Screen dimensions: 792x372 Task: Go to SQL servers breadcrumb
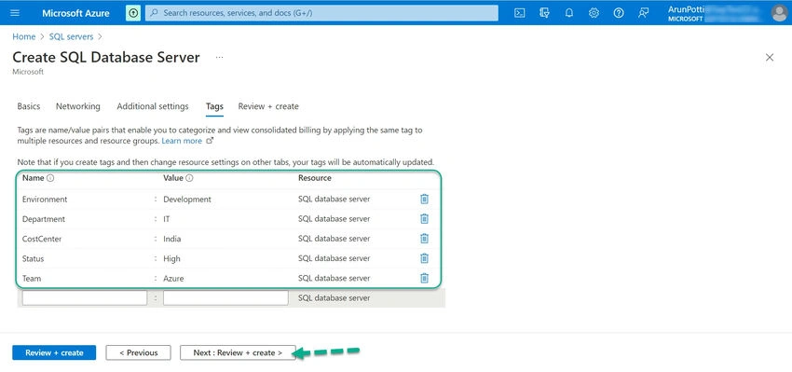71,37
